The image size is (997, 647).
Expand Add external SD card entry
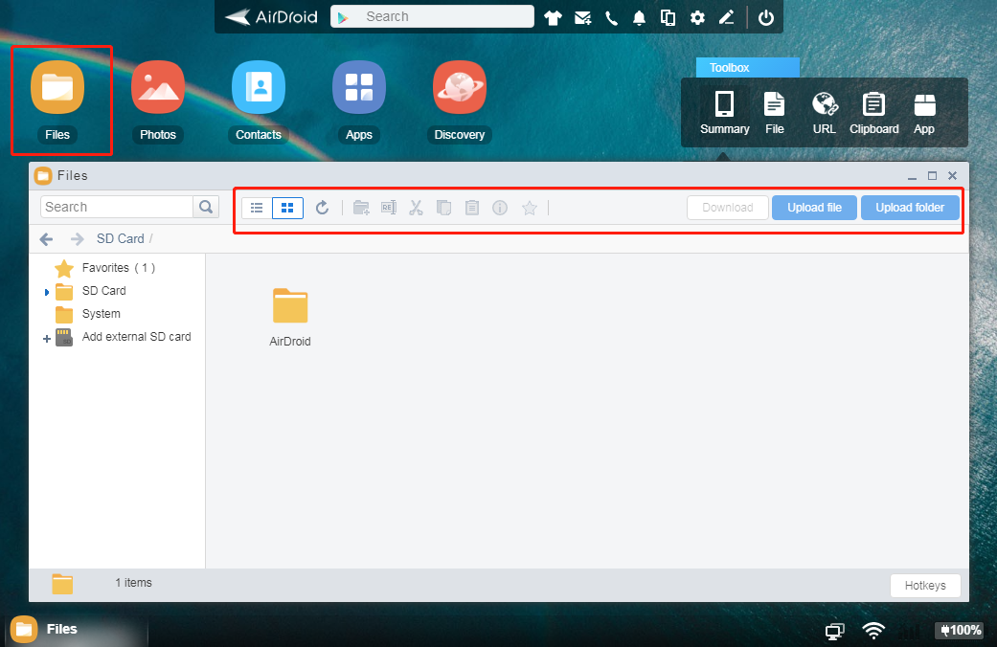tap(47, 338)
